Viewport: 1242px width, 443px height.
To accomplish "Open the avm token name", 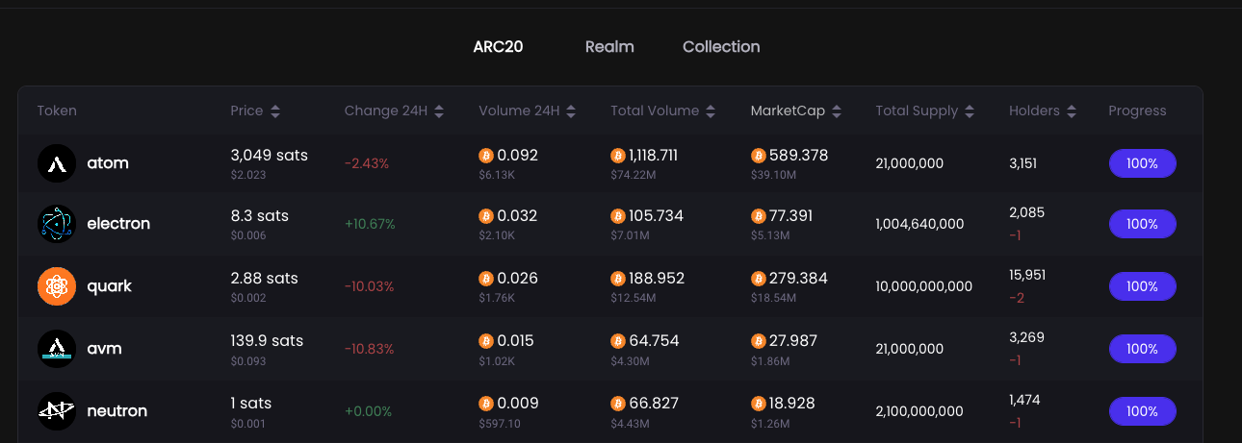I will 104,349.
